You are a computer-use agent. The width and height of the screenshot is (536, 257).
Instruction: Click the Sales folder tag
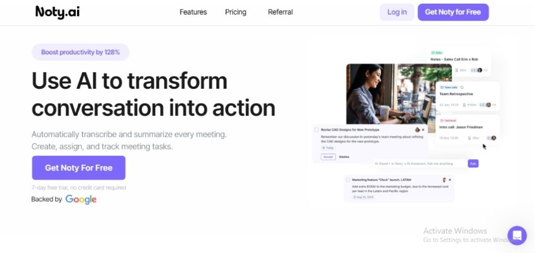click(x=437, y=53)
